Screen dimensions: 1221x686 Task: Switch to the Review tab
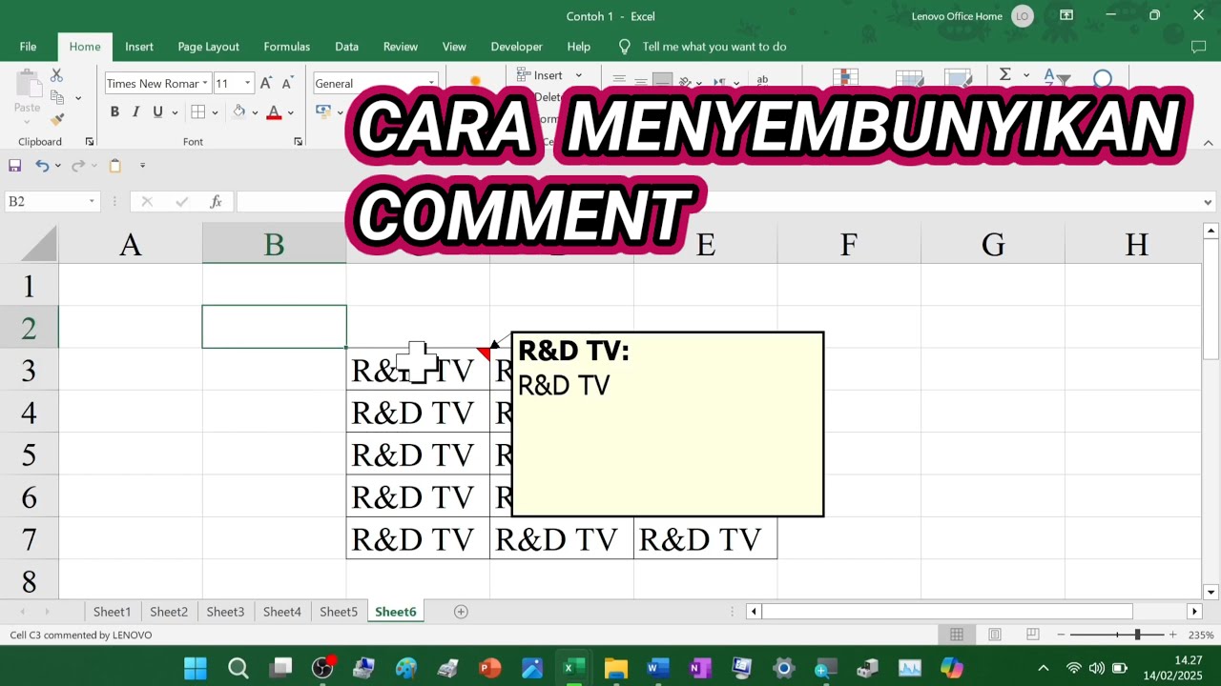coord(401,47)
